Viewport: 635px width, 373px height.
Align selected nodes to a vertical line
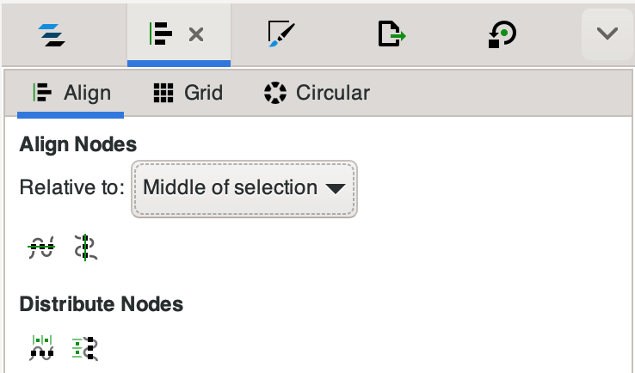point(84,248)
